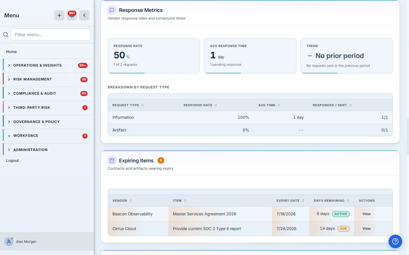The width and height of the screenshot is (409, 255).
Task: Open notifications bell with 99+ badge
Action: click(x=72, y=15)
